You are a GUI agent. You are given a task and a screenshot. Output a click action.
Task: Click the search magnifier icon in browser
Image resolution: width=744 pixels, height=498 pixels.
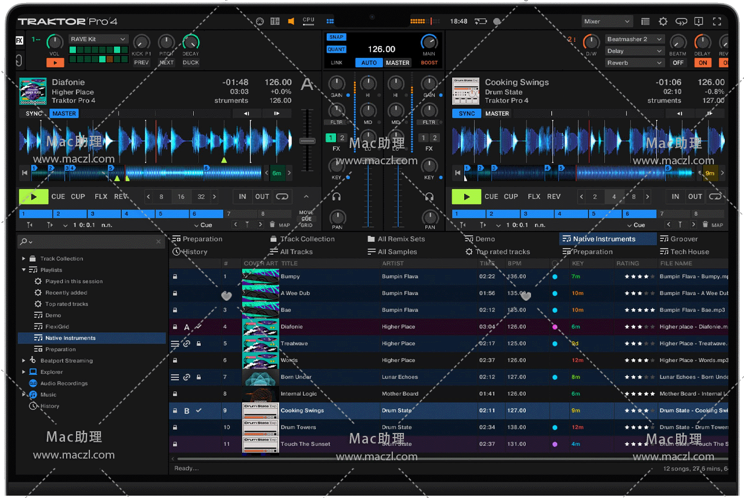(x=23, y=241)
